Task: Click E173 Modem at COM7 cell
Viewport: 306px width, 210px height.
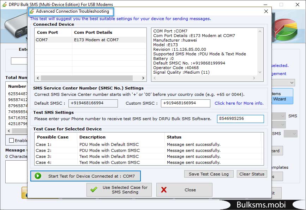Action: pos(96,40)
